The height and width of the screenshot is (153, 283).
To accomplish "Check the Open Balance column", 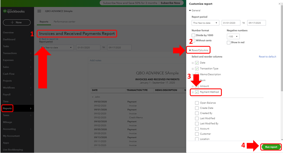I will pos(197,103).
